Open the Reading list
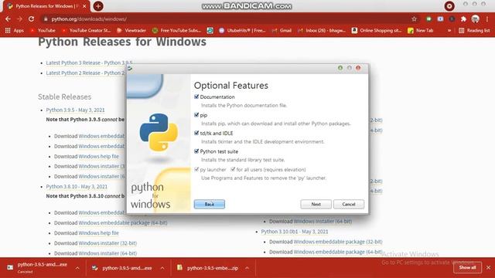 (x=474, y=31)
